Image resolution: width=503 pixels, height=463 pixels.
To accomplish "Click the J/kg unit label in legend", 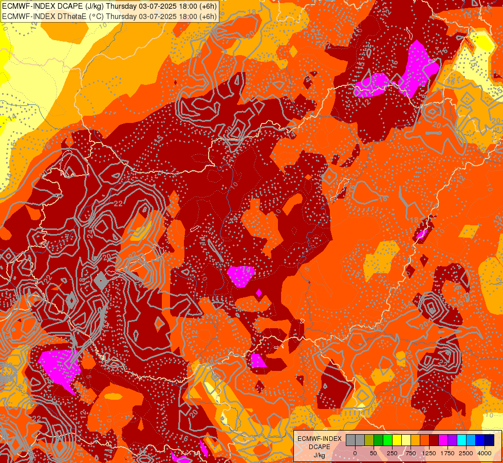I will (x=320, y=455).
